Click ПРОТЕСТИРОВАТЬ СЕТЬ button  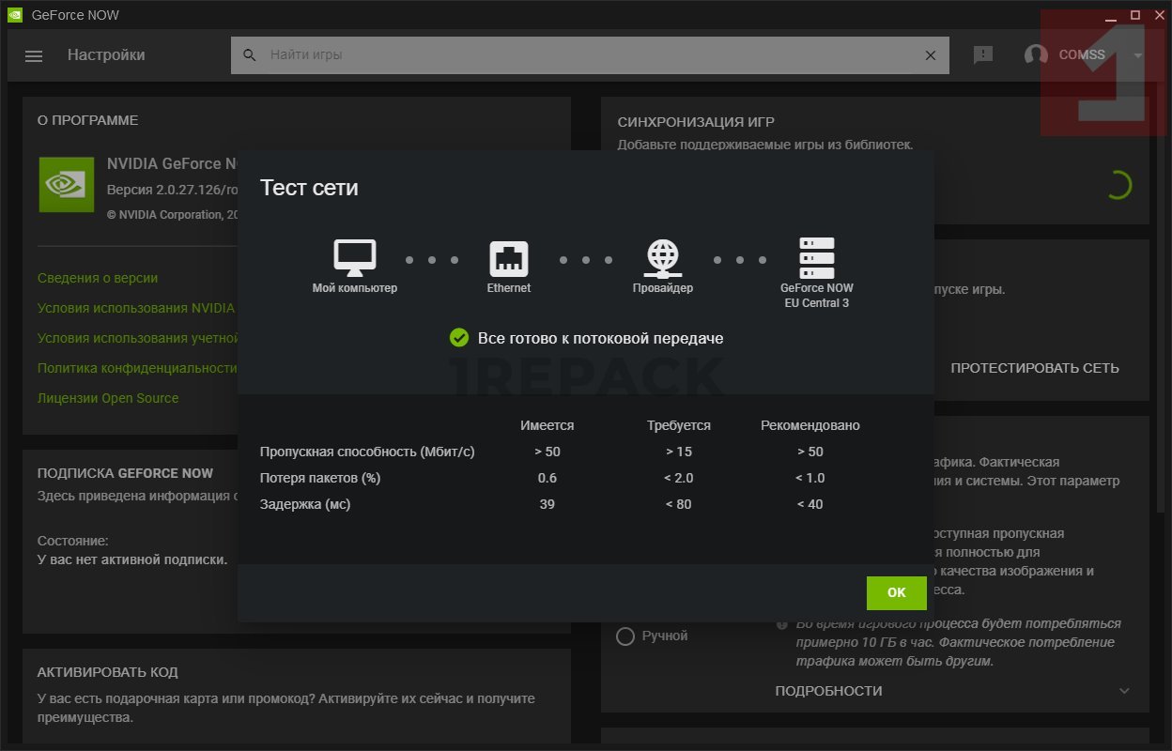coord(1034,368)
